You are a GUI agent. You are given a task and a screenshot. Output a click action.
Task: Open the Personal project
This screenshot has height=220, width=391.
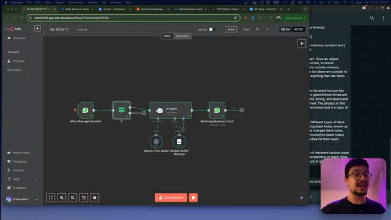click(19, 61)
